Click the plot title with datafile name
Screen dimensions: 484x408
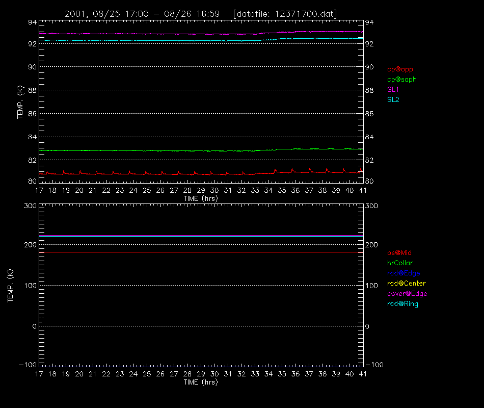(x=201, y=14)
